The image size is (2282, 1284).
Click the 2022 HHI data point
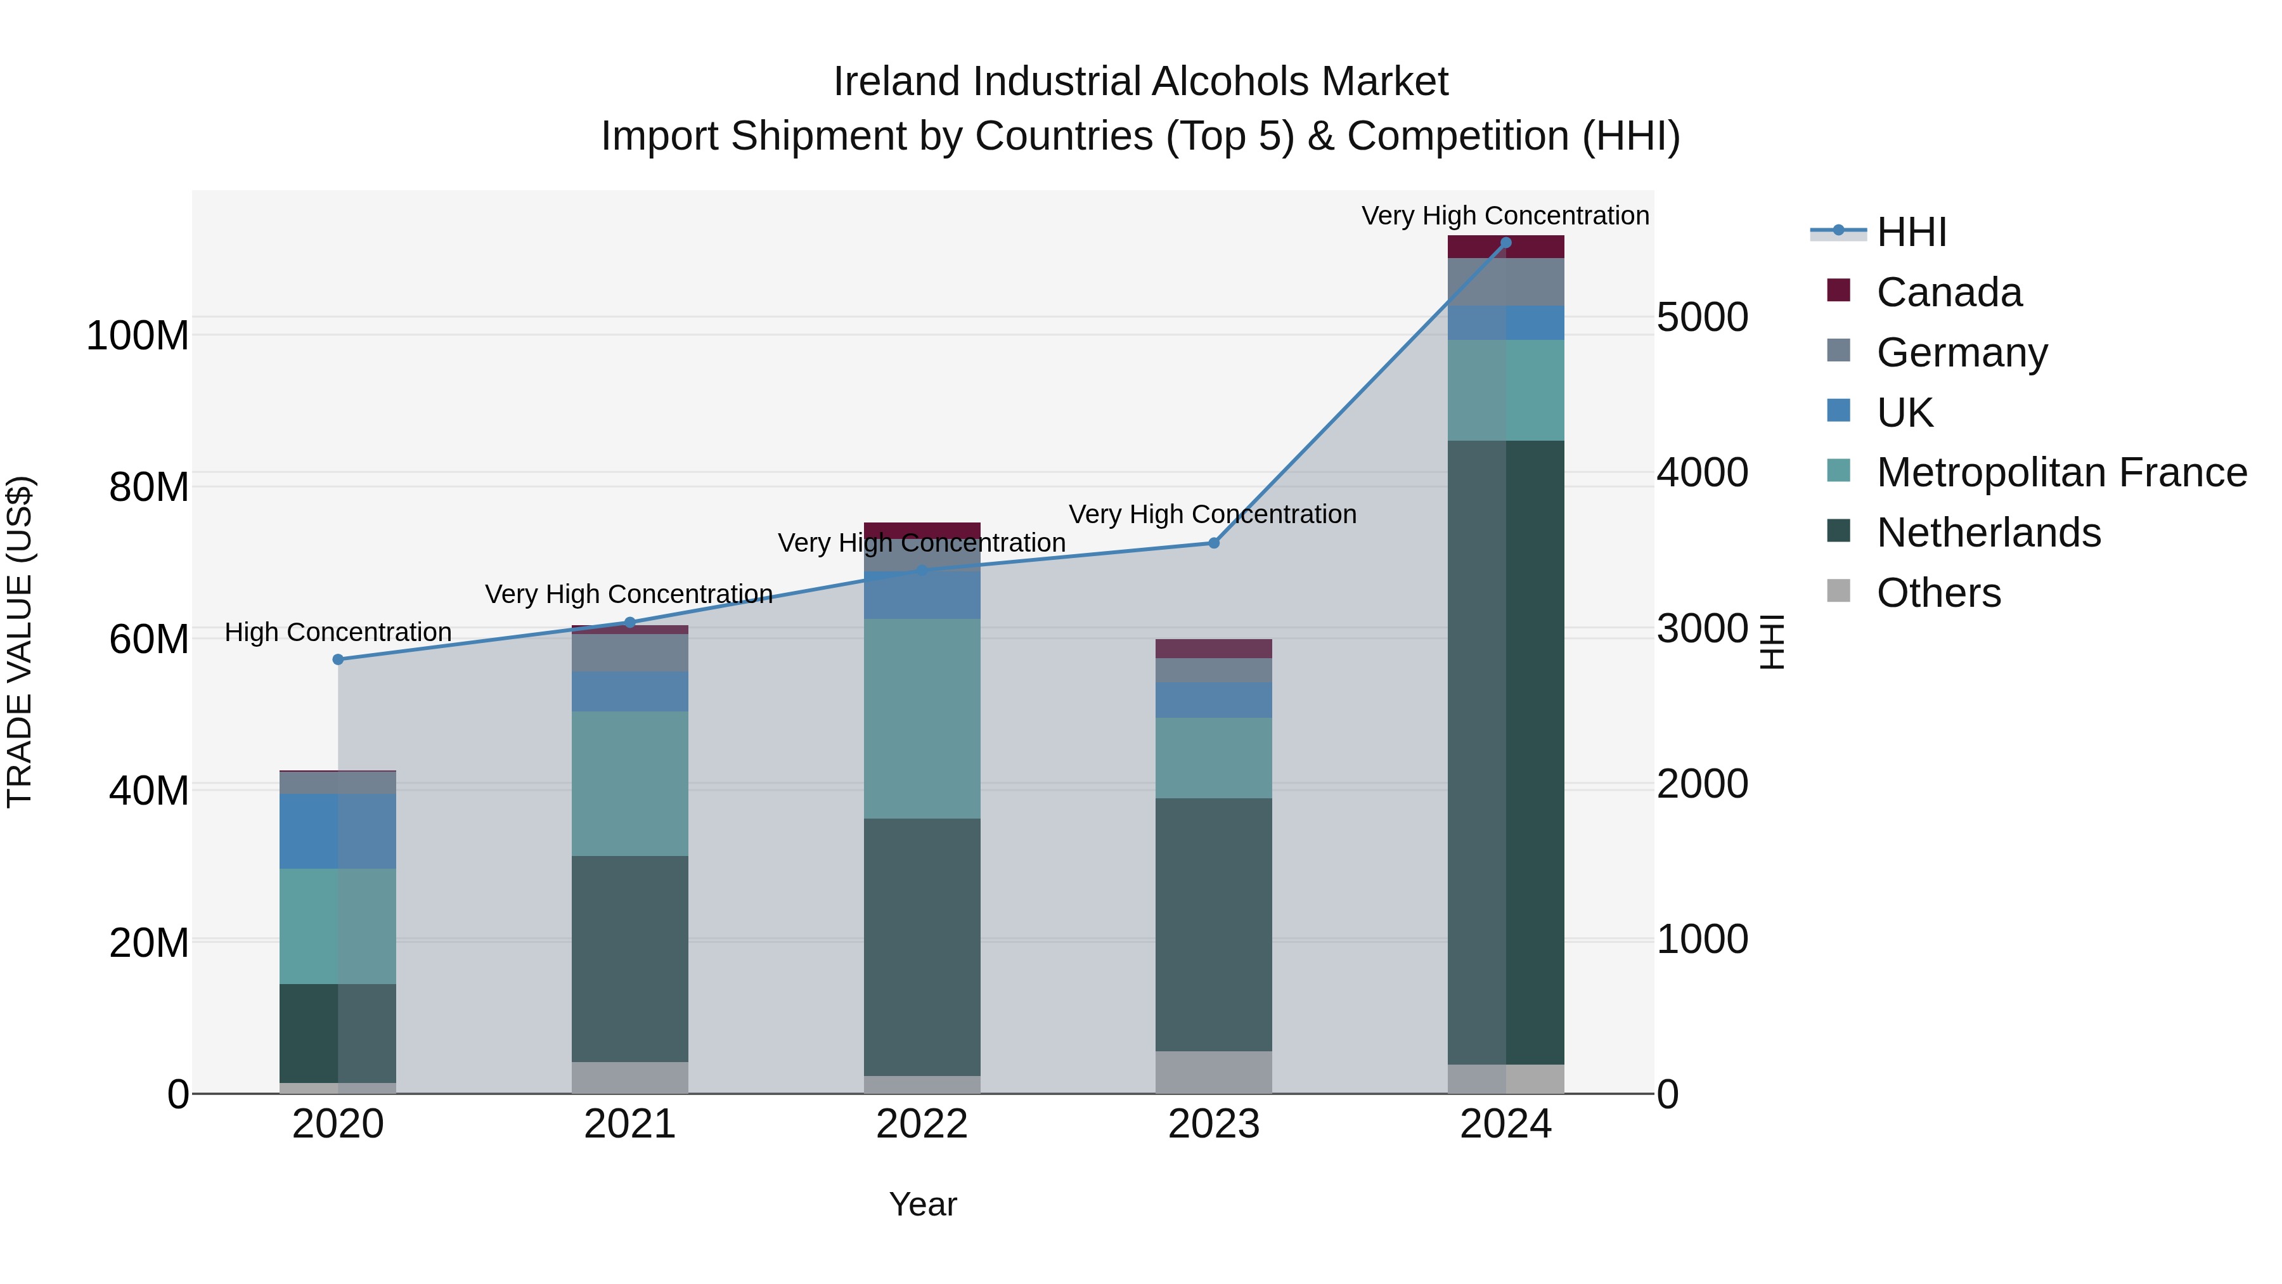pyautogui.click(x=921, y=571)
